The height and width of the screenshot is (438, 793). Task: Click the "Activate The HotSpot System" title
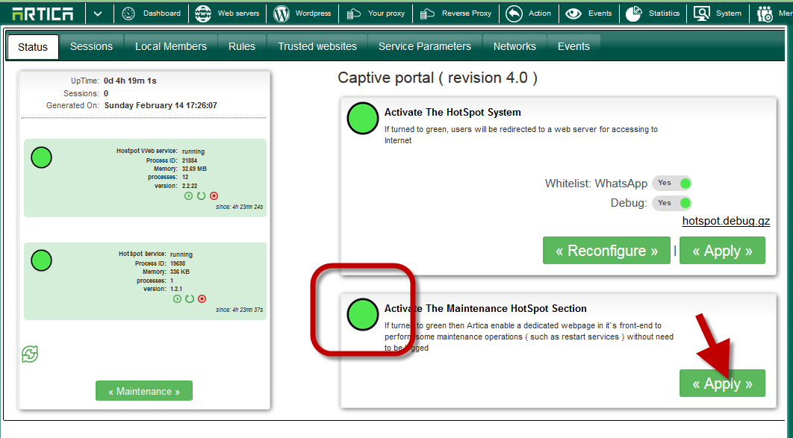453,113
